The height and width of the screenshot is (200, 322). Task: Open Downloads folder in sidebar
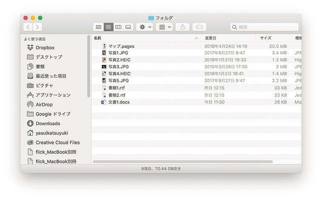click(48, 124)
